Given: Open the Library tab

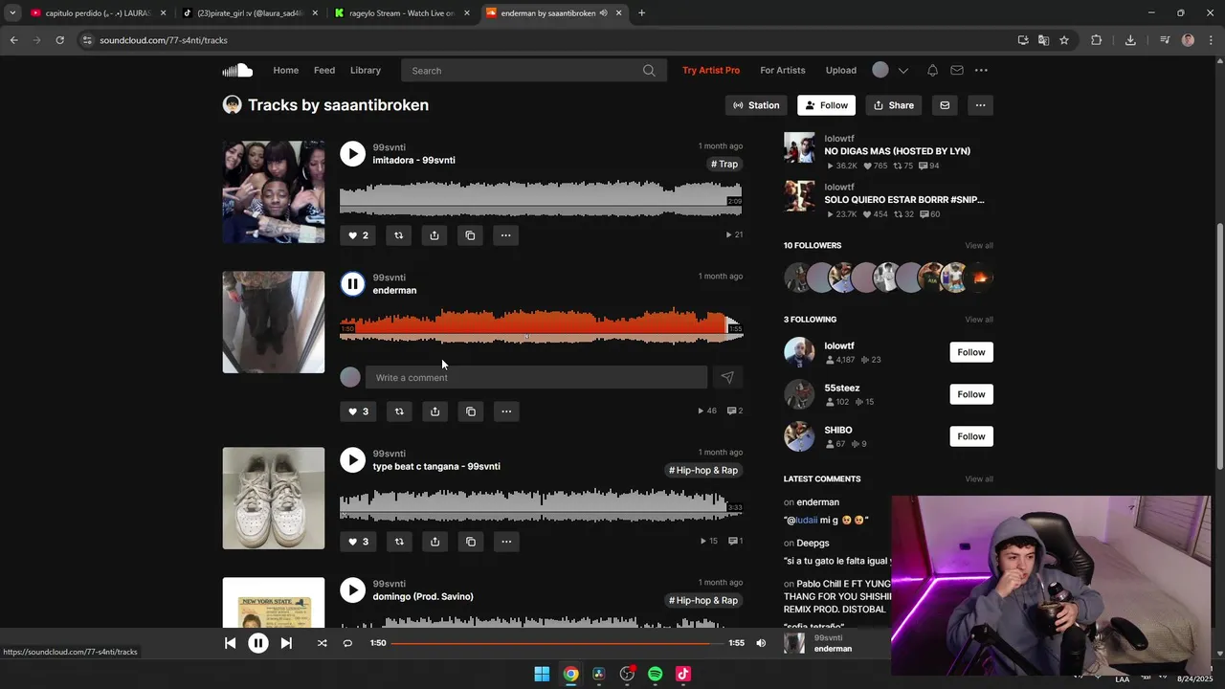Looking at the screenshot, I should pyautogui.click(x=366, y=70).
